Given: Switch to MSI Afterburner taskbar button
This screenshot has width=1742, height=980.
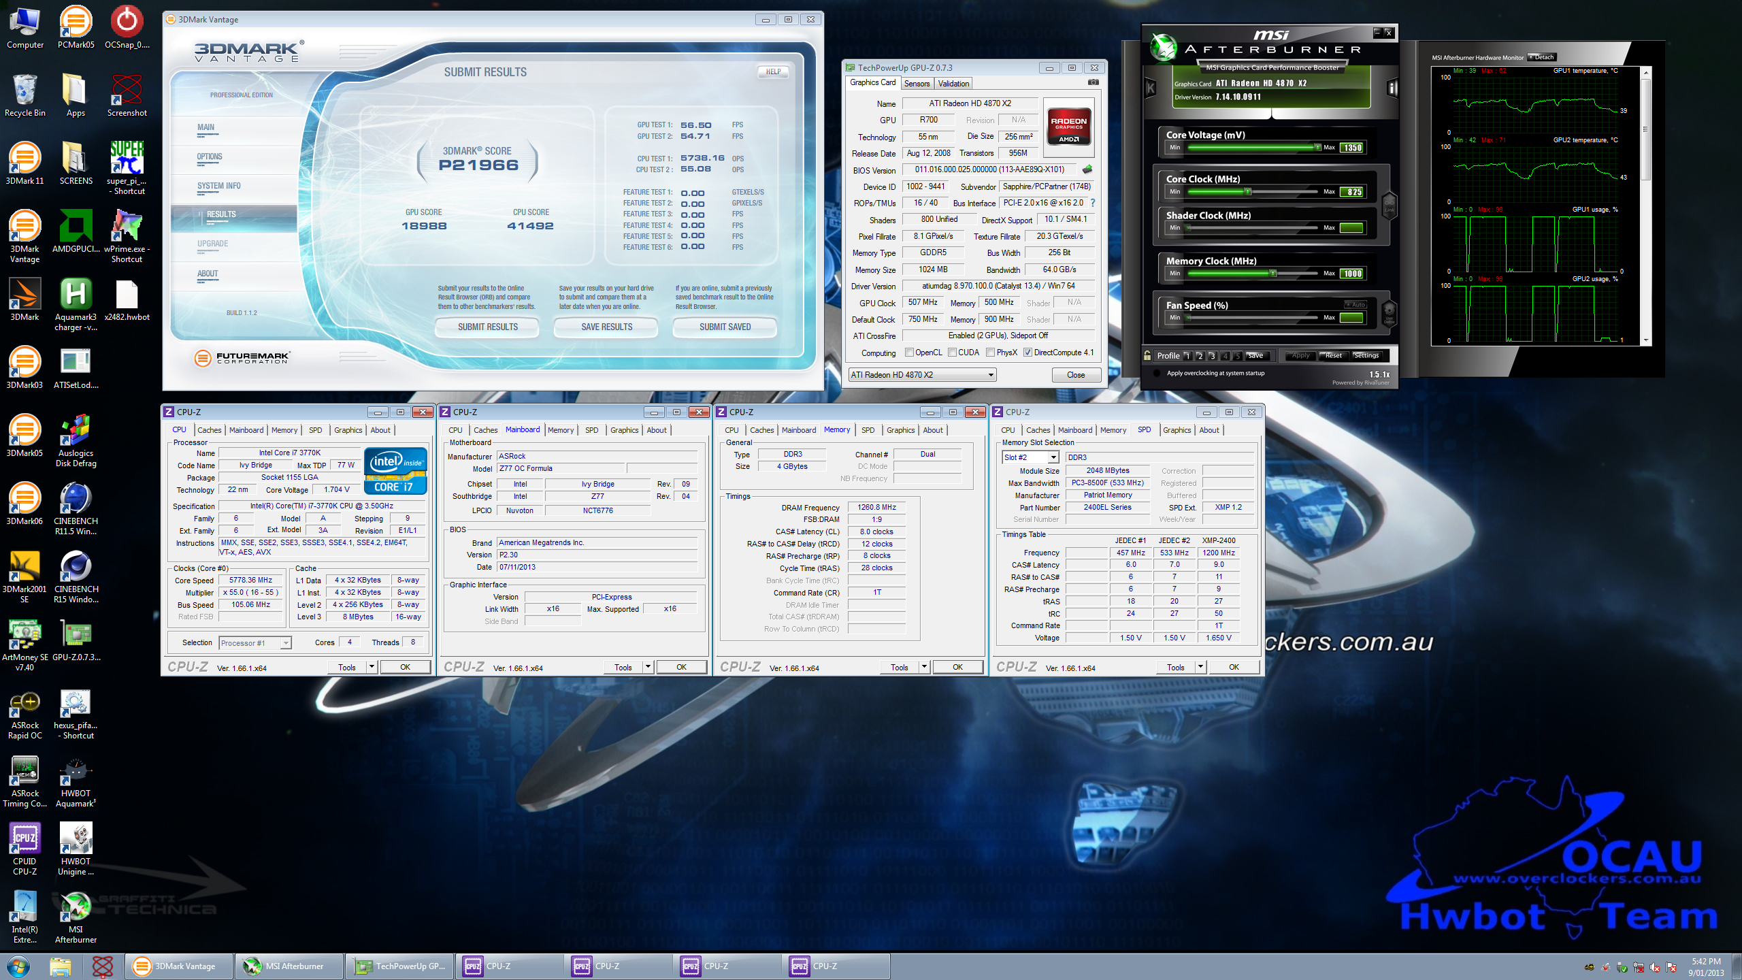Looking at the screenshot, I should (x=288, y=966).
